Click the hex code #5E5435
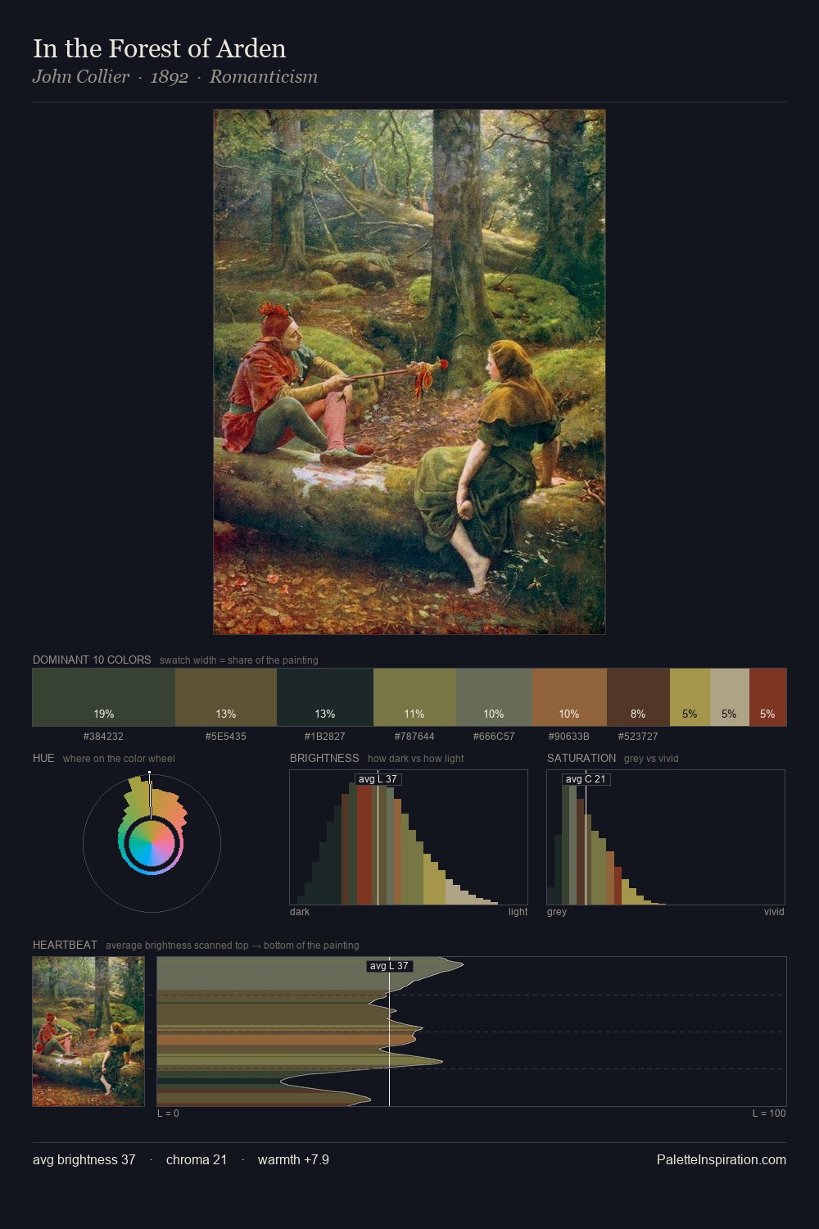The width and height of the screenshot is (819, 1229). (x=225, y=737)
